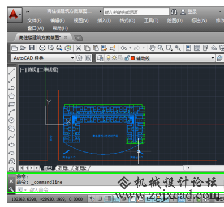224x207 pixels.
Task: Open the undo history dropdown arrow
Action: [130, 48]
